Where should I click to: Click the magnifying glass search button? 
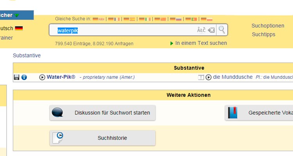point(222,30)
